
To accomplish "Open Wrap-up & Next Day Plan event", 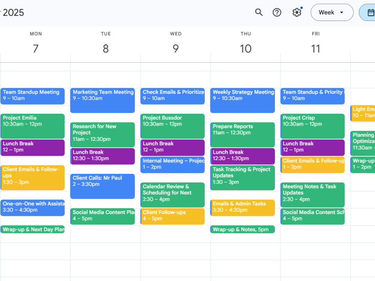I will click(x=33, y=229).
